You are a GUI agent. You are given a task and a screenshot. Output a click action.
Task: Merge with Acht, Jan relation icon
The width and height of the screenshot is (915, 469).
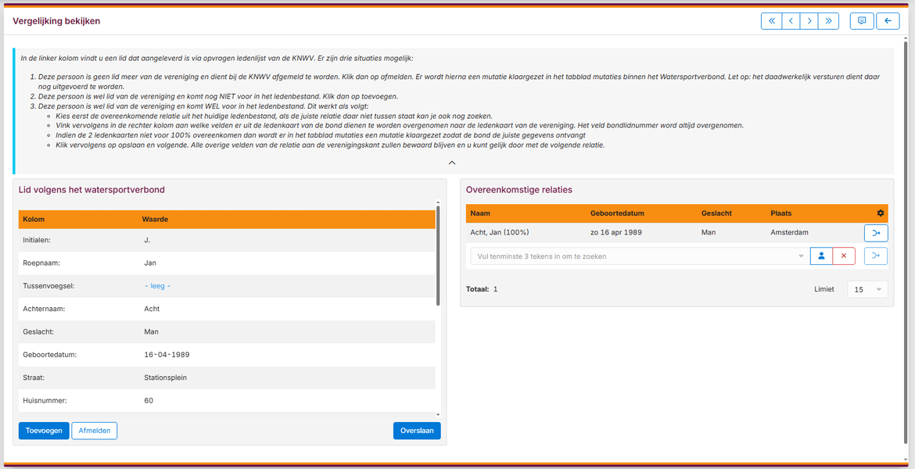tap(876, 234)
